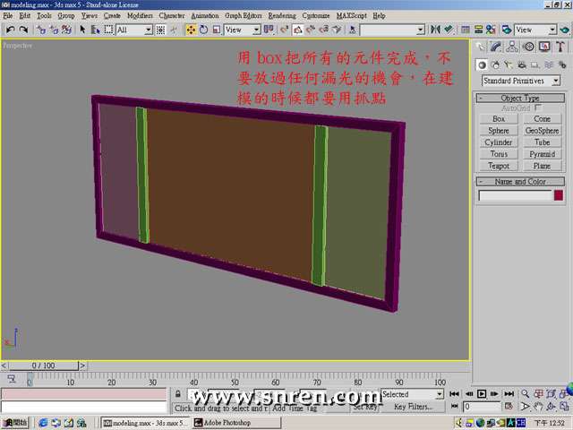Select the Lights category icon
Image resolution: width=573 pixels, height=430 pixels.
coord(509,65)
